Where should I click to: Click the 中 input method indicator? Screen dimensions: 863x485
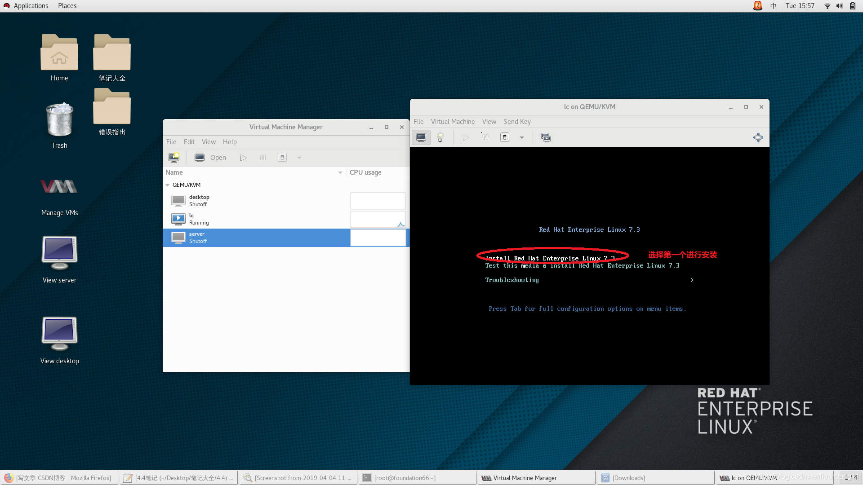tap(773, 6)
